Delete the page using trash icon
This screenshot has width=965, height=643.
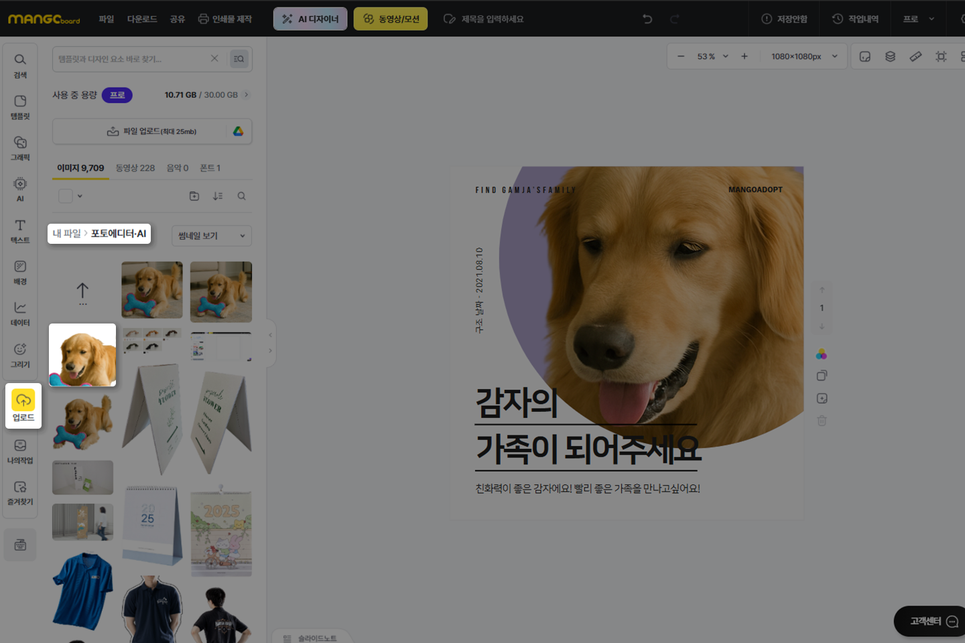click(x=822, y=421)
